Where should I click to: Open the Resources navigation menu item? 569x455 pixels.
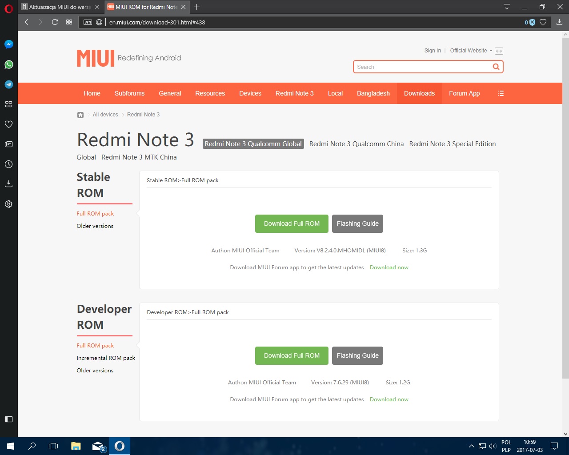tap(210, 93)
